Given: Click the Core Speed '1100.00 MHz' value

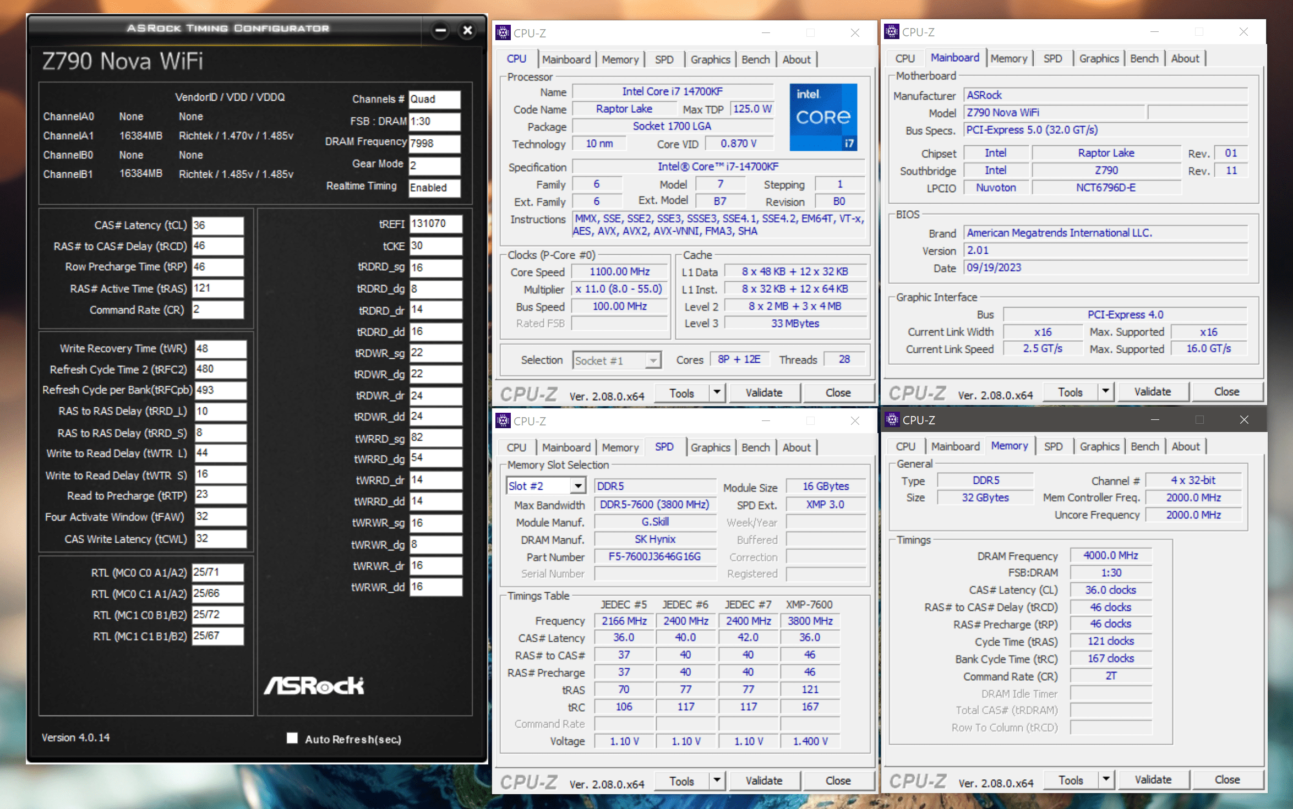Looking at the screenshot, I should tap(619, 271).
